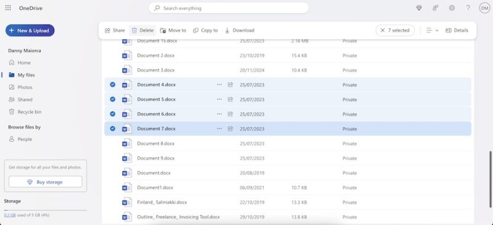Clear selection with the 7 selected X
Image resolution: width=493 pixels, height=225 pixels.
coord(382,31)
